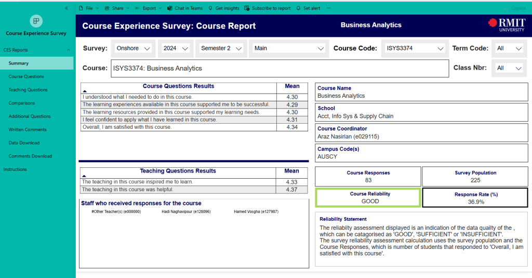Click the Course Experience Survey app icon
Viewport: 532px width, 278px height.
(x=36, y=21)
